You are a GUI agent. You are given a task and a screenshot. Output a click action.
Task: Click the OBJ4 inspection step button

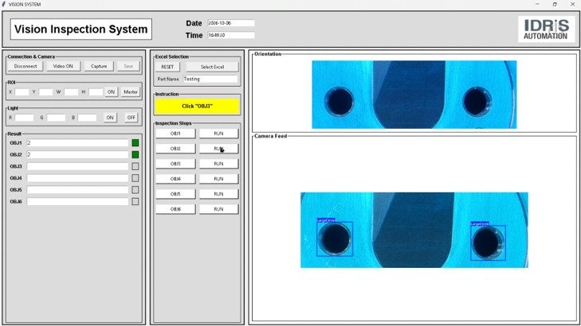click(x=175, y=179)
